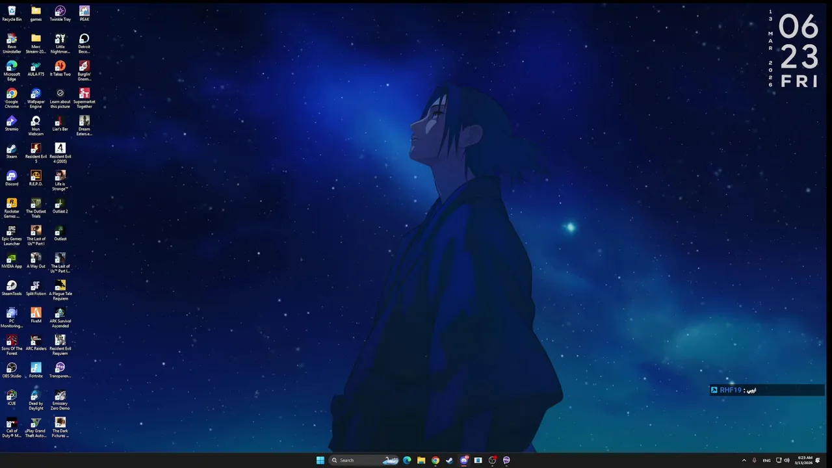Select the Microsoft Edge desktop shortcut
Image resolution: width=832 pixels, height=468 pixels.
[12, 71]
